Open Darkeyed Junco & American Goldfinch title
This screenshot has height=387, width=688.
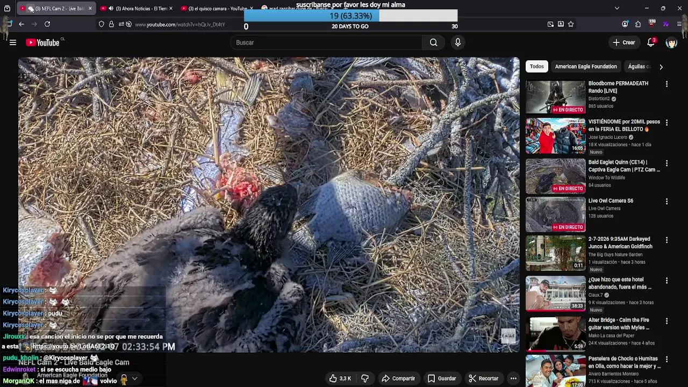pyautogui.click(x=620, y=243)
